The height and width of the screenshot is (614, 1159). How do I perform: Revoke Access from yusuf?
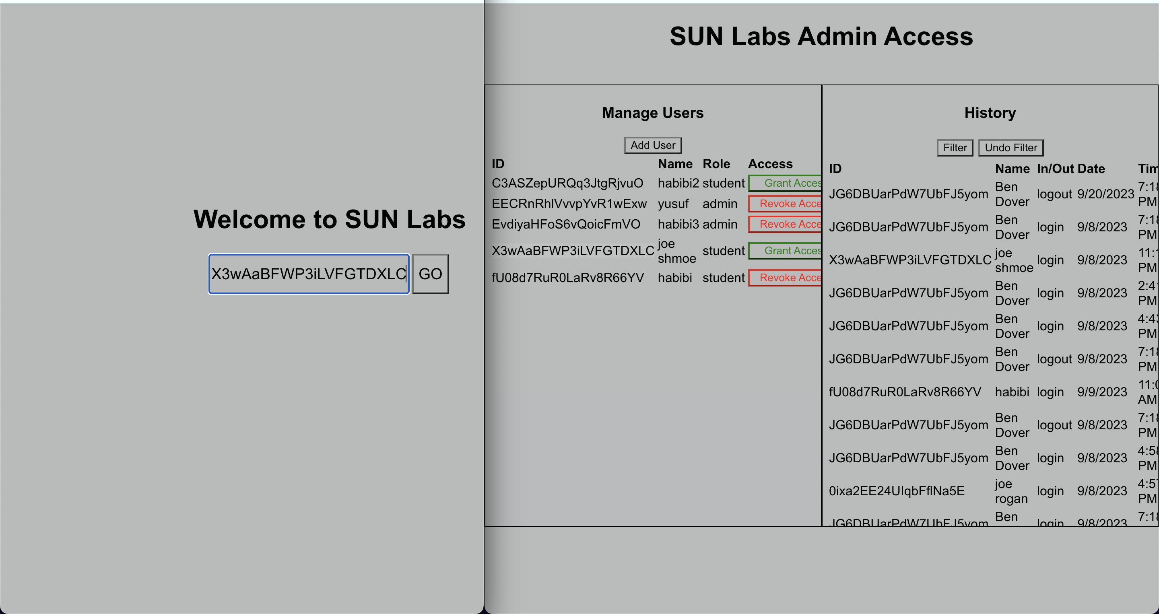pyautogui.click(x=786, y=204)
